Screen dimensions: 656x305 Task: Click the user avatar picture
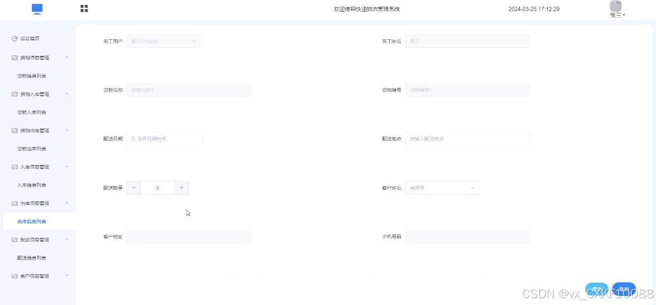pyautogui.click(x=616, y=6)
